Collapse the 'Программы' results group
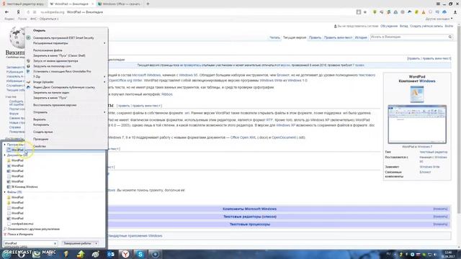 [x=5, y=145]
